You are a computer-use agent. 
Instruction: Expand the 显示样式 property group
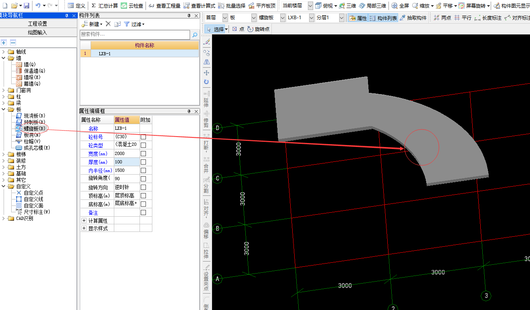coord(84,228)
